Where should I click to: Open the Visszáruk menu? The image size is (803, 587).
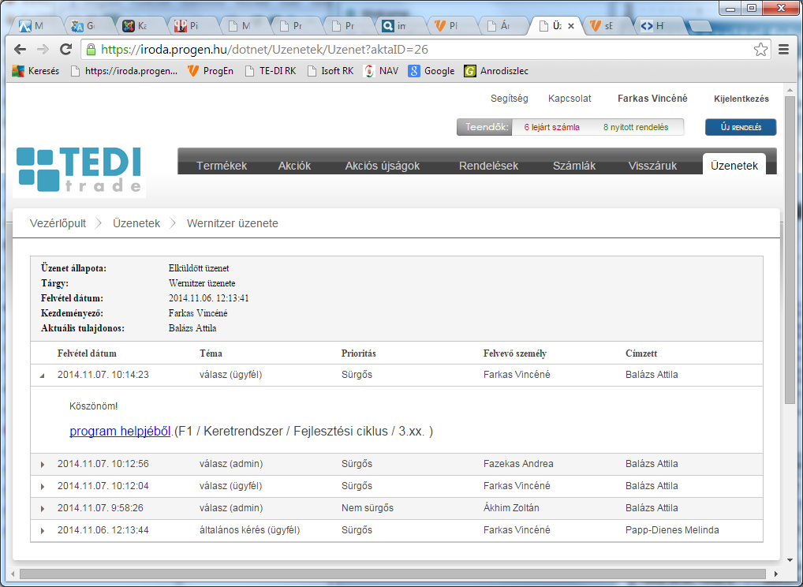click(652, 166)
